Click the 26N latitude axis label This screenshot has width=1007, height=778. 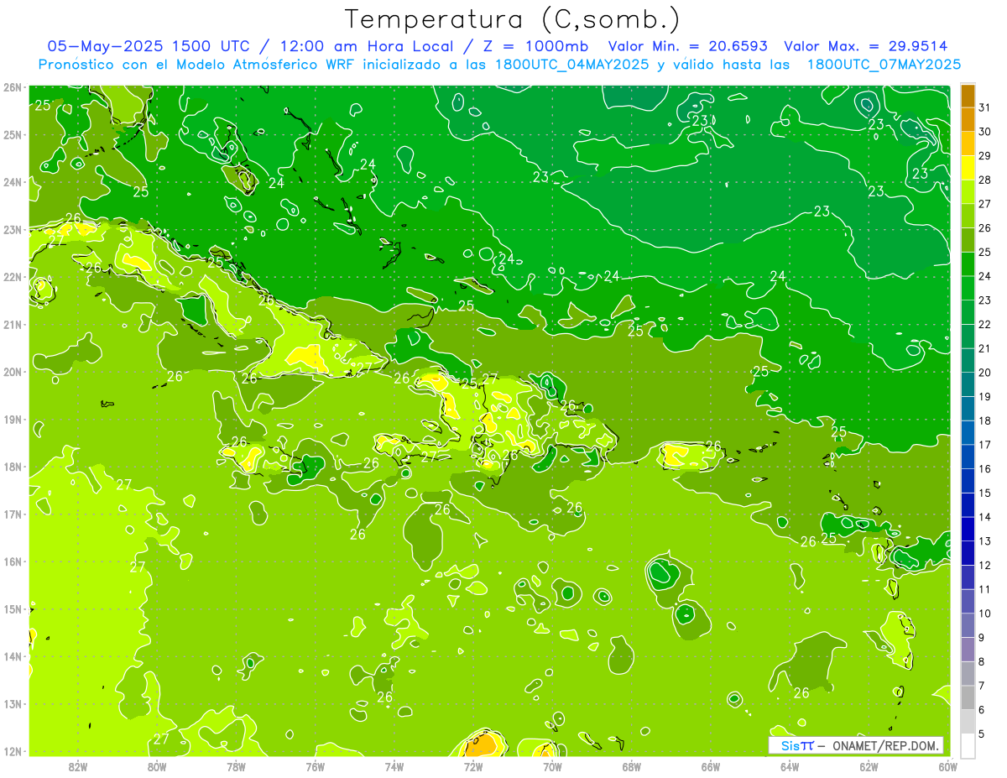point(13,86)
